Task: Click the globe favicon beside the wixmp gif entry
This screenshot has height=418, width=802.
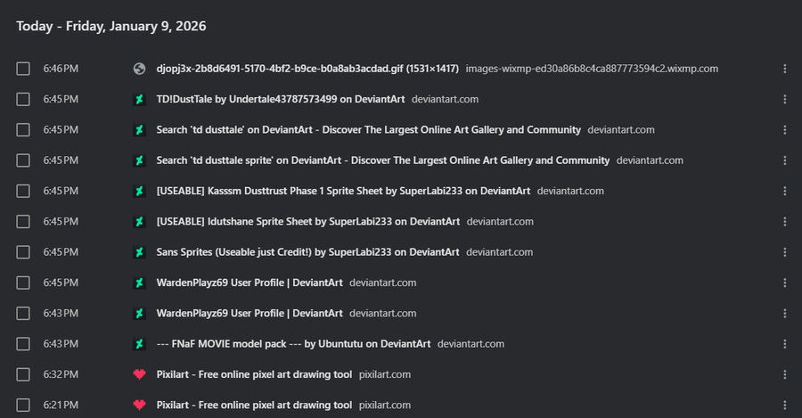Action: [x=139, y=69]
